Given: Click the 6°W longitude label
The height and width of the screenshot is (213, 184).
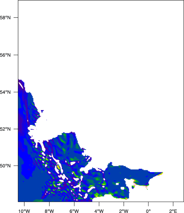Looking at the screenshot, I should point(74,211).
